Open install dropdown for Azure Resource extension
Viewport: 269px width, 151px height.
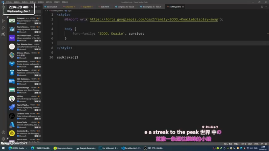(x=40, y=32)
